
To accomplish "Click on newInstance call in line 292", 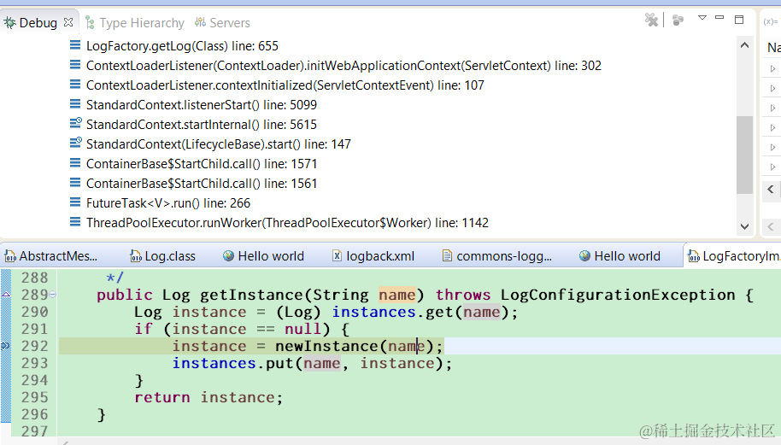I will [x=326, y=347].
